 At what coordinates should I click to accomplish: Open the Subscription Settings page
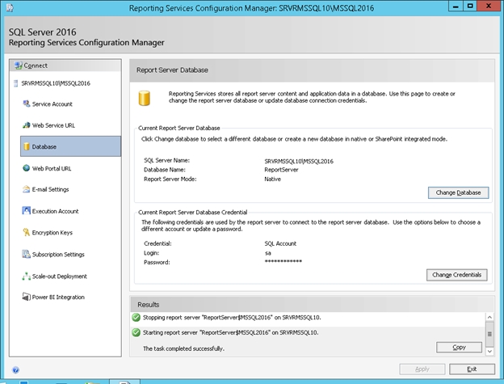(58, 255)
